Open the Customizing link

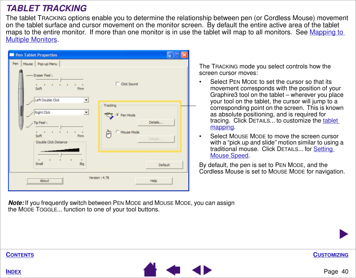331,255
